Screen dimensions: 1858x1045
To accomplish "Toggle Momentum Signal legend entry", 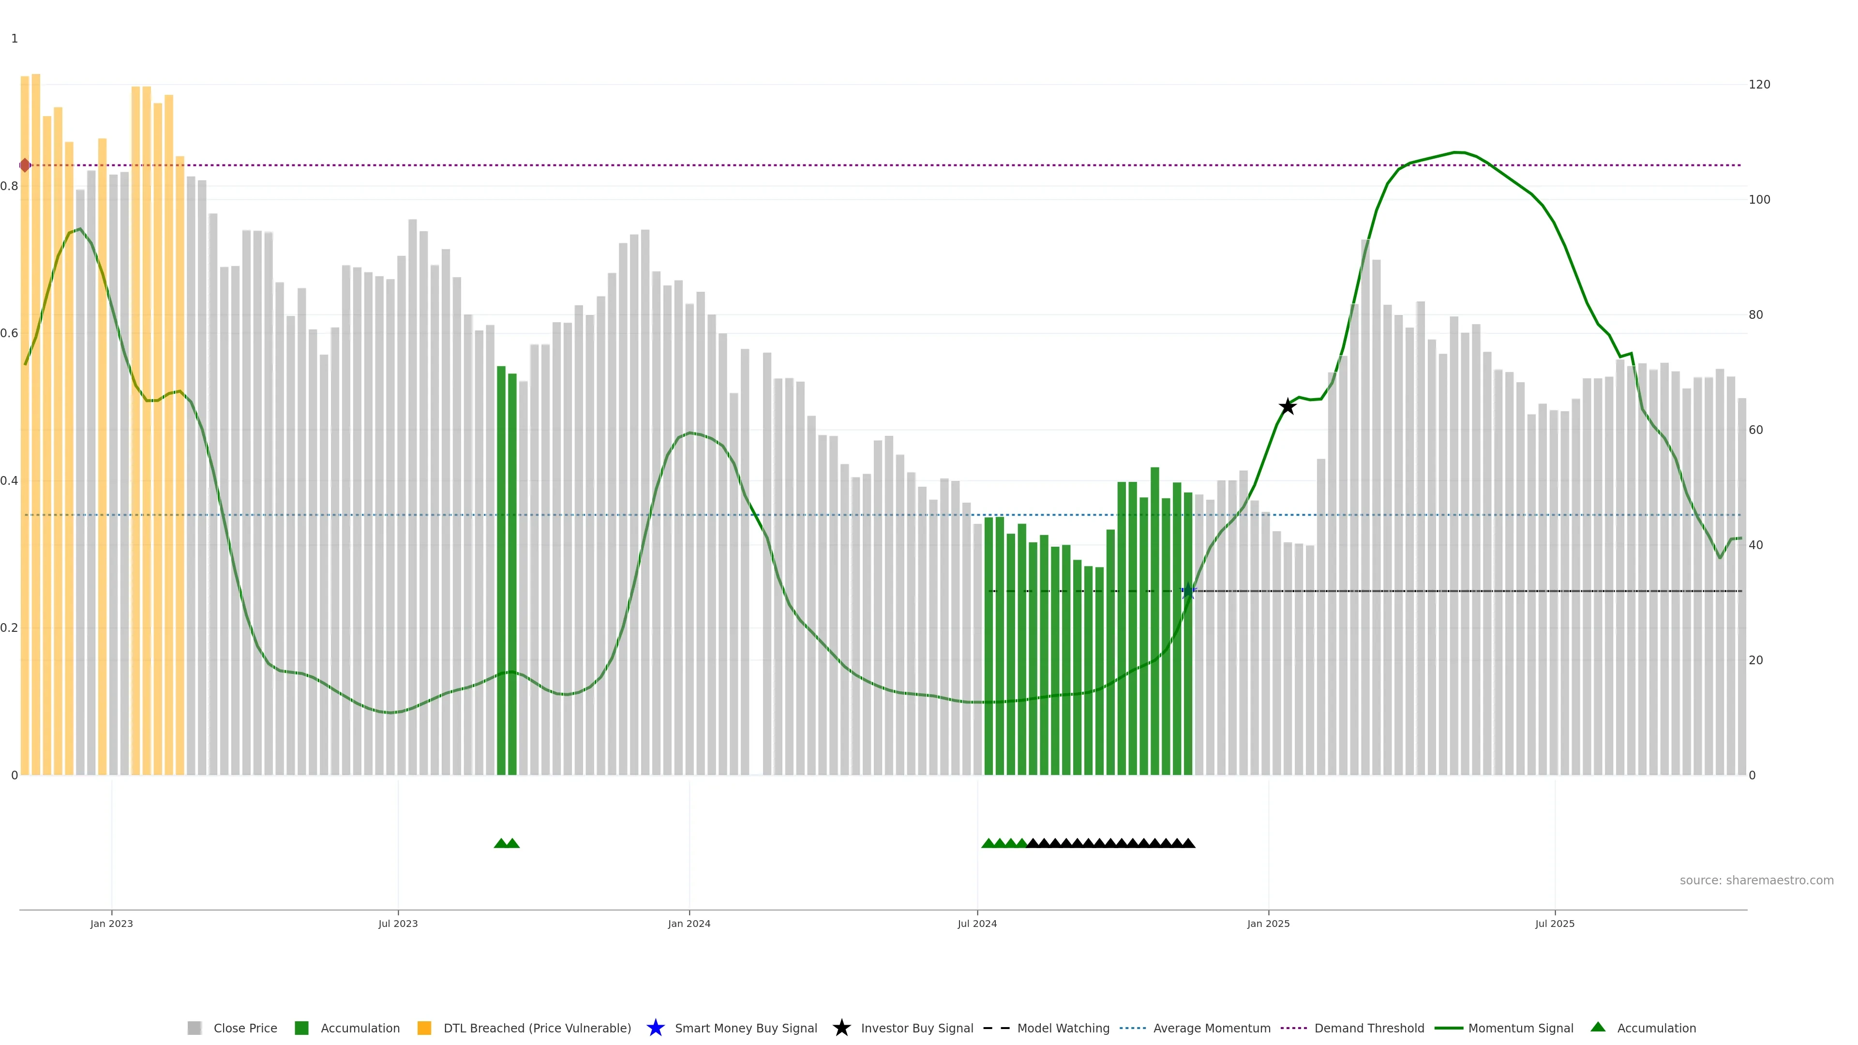I will click(x=1520, y=1028).
